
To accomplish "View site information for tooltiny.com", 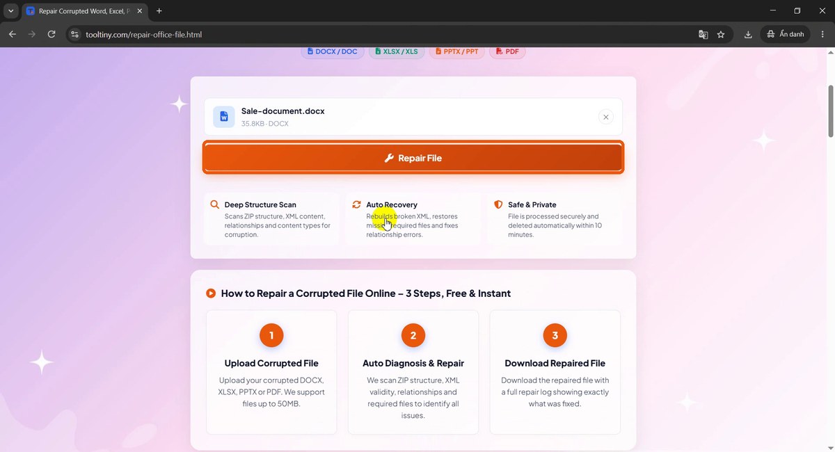I will pos(75,34).
